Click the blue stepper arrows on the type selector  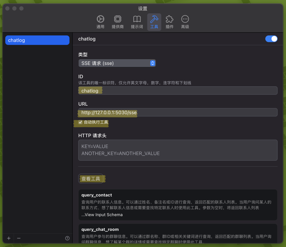(x=153, y=63)
